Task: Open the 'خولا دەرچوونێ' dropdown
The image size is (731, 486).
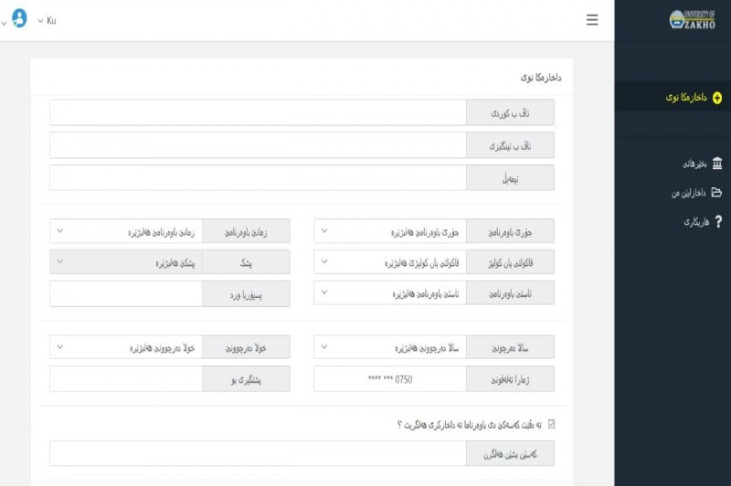Action: (x=124, y=348)
